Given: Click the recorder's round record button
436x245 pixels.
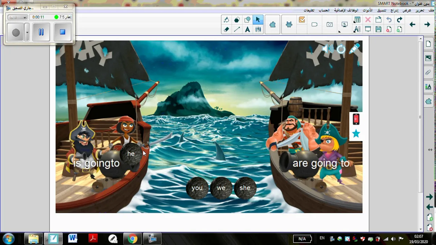Looking at the screenshot, I should tap(16, 33).
